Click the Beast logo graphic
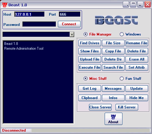Screen dimensions: 152x134 click(x=116, y=20)
